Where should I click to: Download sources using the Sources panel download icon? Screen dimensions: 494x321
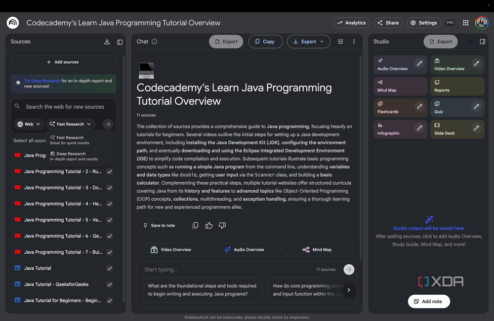[107, 41]
